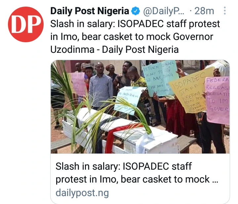Screen dimensions: 238x204
Task: Click the light pink placard on the left
Action: 78,84
